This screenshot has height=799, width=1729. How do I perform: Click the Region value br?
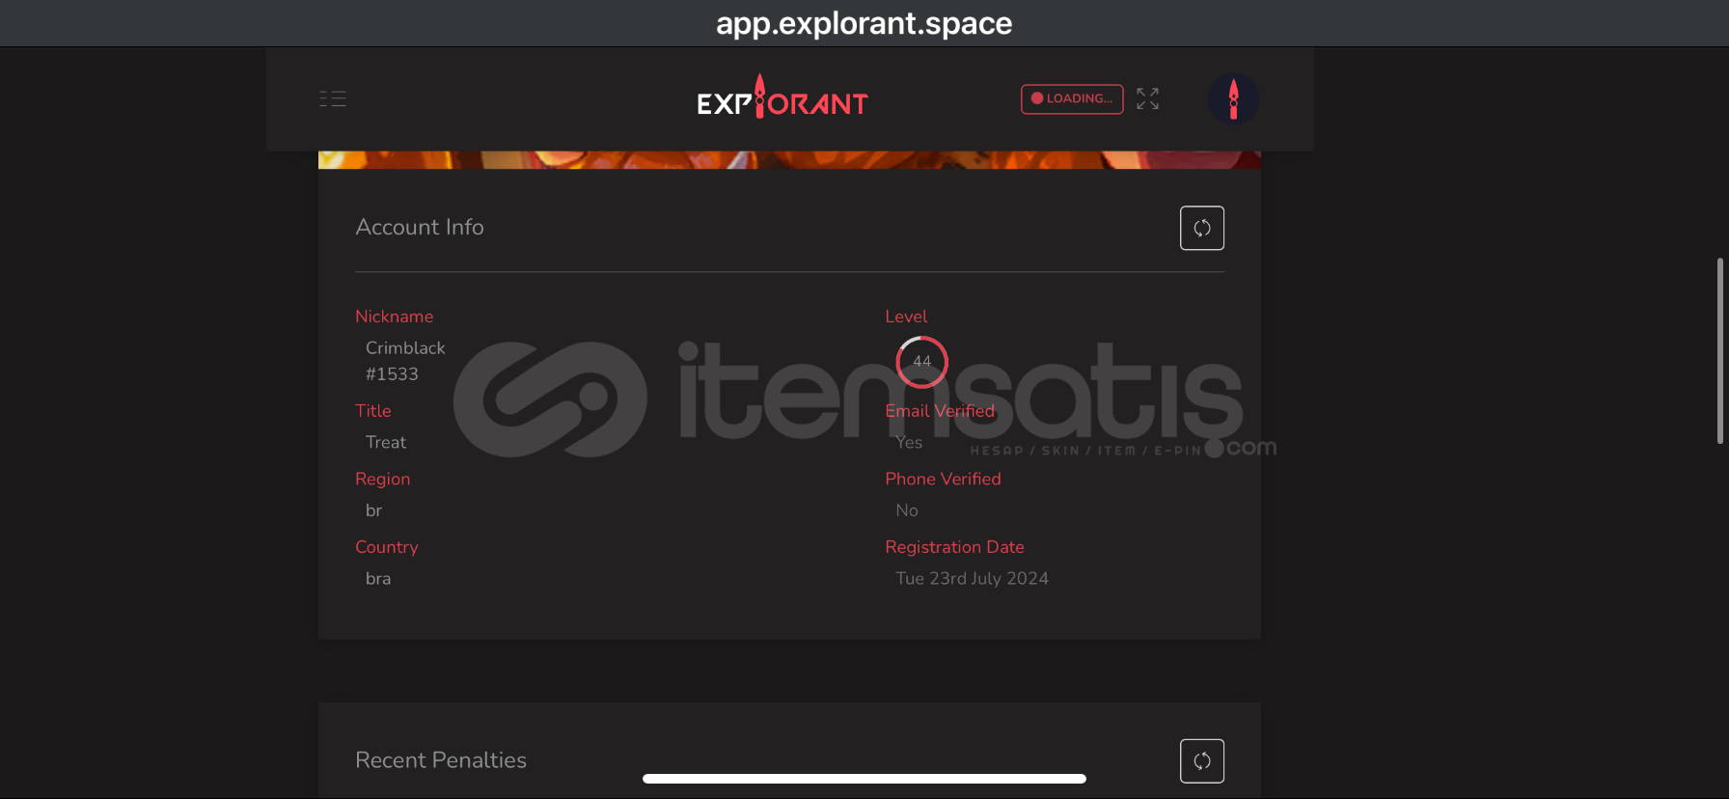pyautogui.click(x=373, y=510)
